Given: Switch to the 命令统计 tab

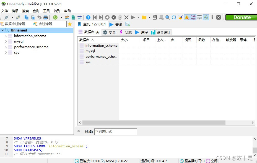Looking at the screenshot, I should [161, 32].
